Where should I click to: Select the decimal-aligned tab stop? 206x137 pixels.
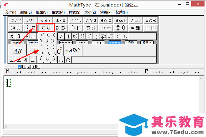pyautogui.click(x=38, y=67)
